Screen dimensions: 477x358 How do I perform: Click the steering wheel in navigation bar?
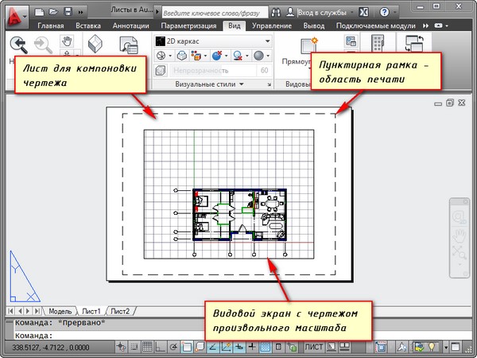click(458, 216)
